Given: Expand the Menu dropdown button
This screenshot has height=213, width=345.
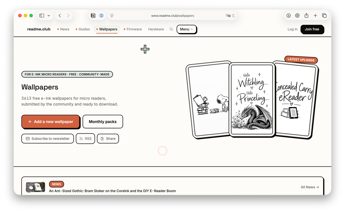Looking at the screenshot, I should tap(187, 29).
